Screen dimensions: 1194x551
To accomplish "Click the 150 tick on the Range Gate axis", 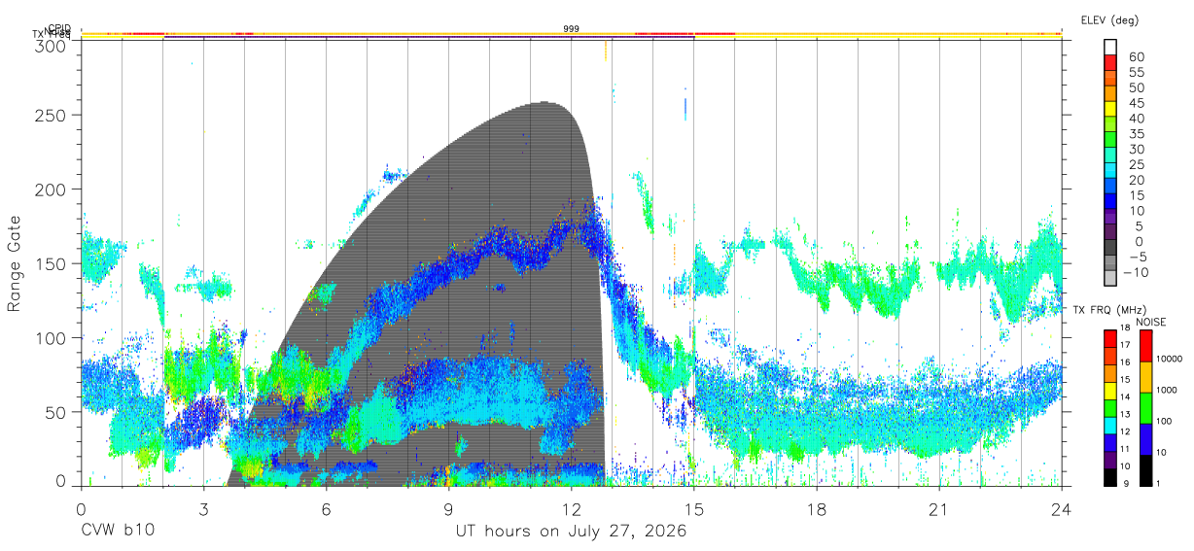I will point(49,263).
